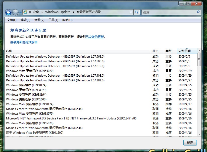Screen dimensions: 207x152
Task: Click the double-chevron breadcrumb overflow
Action: tap(30, 12)
